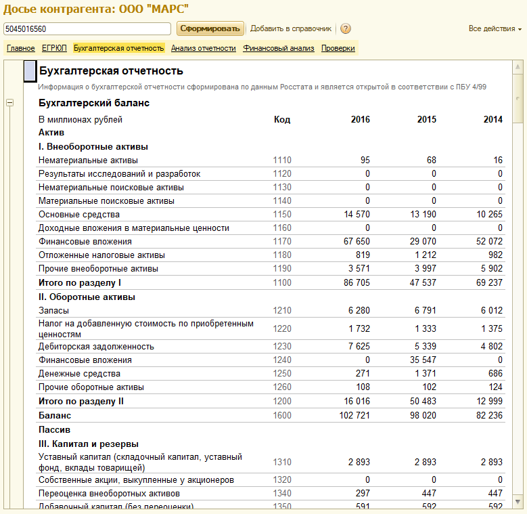Select the highlighted cell beside the Бухгалтерская отчетность heading
This screenshot has width=527, height=514.
click(30, 71)
